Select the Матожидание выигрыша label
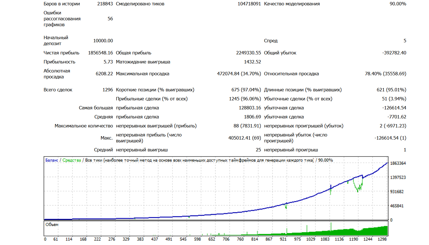Screen dimensions: 429x245 [143, 62]
